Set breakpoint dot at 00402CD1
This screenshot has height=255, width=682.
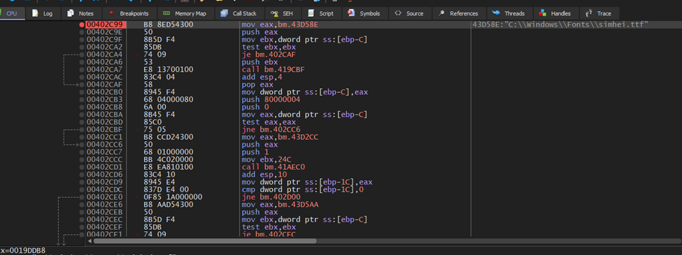coord(82,167)
